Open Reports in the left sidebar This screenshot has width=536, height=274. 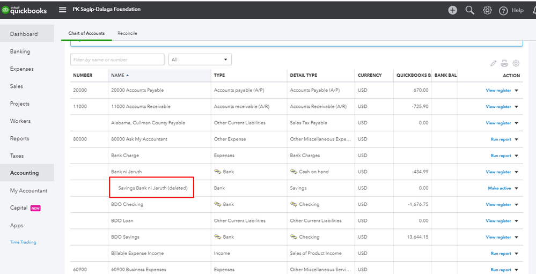(x=19, y=138)
